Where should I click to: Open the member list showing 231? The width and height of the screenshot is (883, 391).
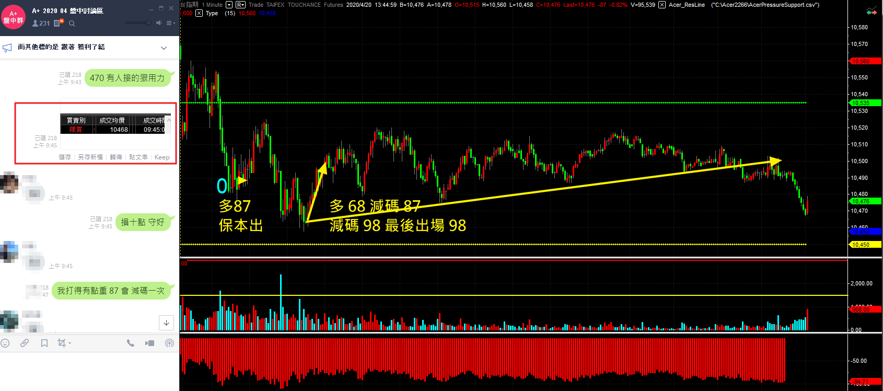tap(41, 24)
